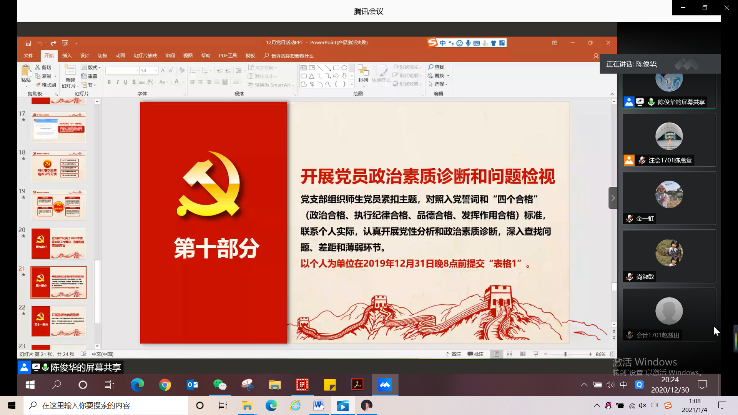Select slide 19 thumbnail in panel
The width and height of the screenshot is (738, 415).
click(58, 205)
